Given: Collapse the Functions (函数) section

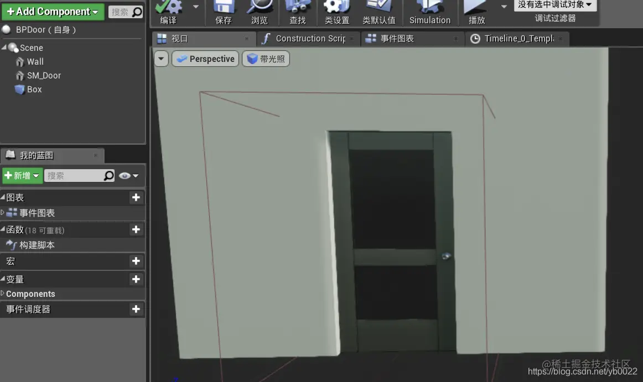Looking at the screenshot, I should [x=3, y=229].
